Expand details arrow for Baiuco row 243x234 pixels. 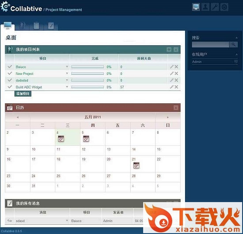[x=67, y=67]
